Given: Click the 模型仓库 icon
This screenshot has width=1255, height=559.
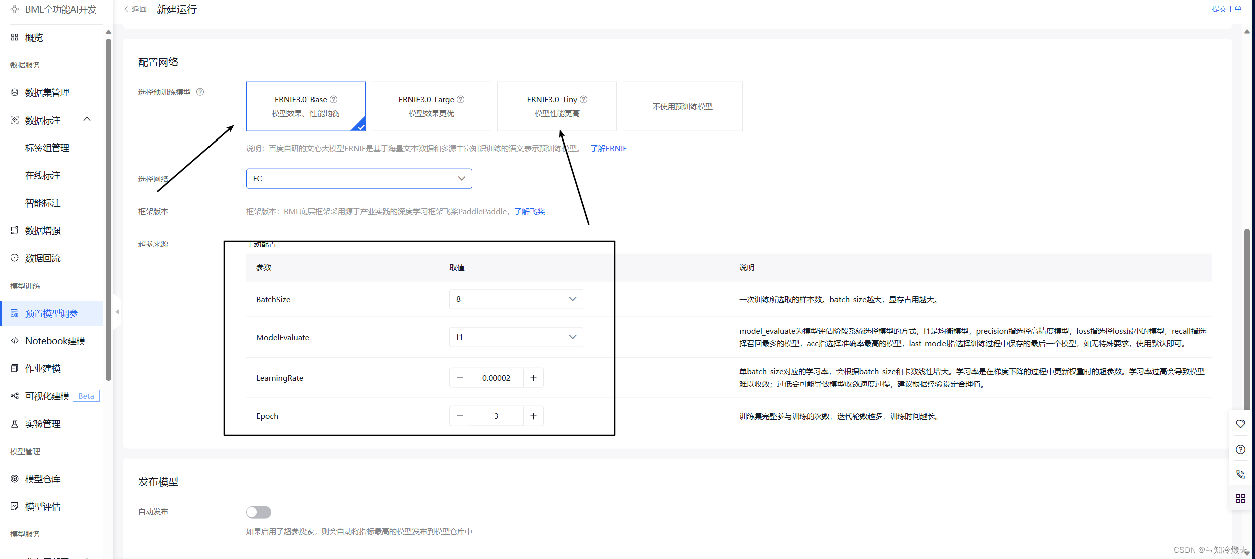Looking at the screenshot, I should click(14, 479).
